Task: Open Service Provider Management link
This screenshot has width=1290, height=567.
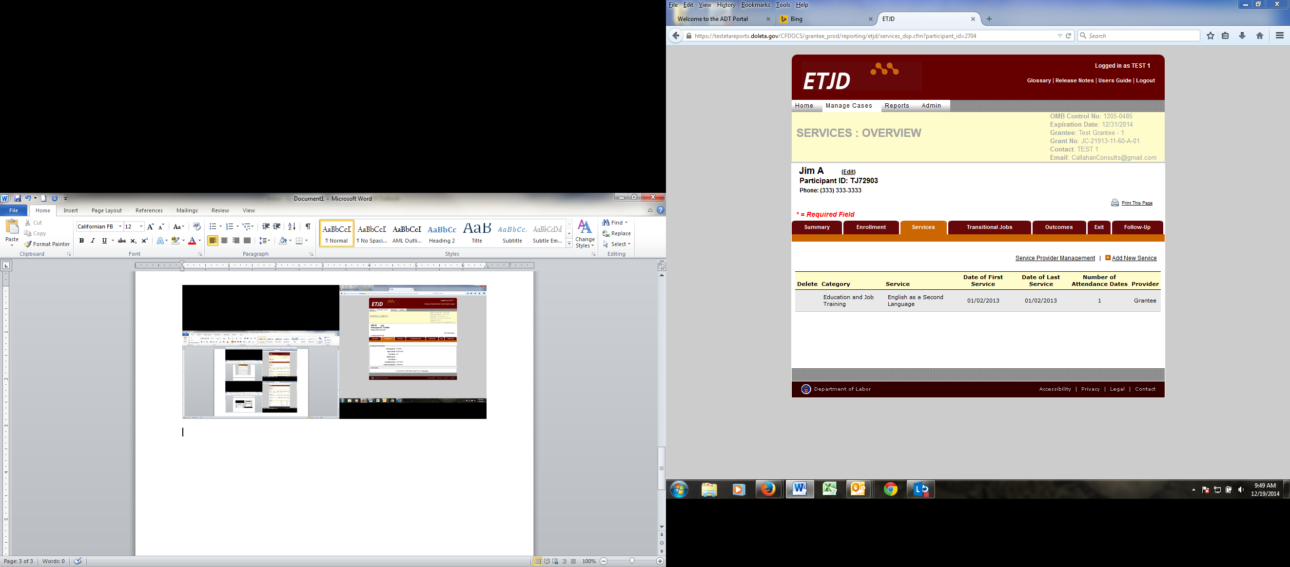Action: click(1055, 258)
